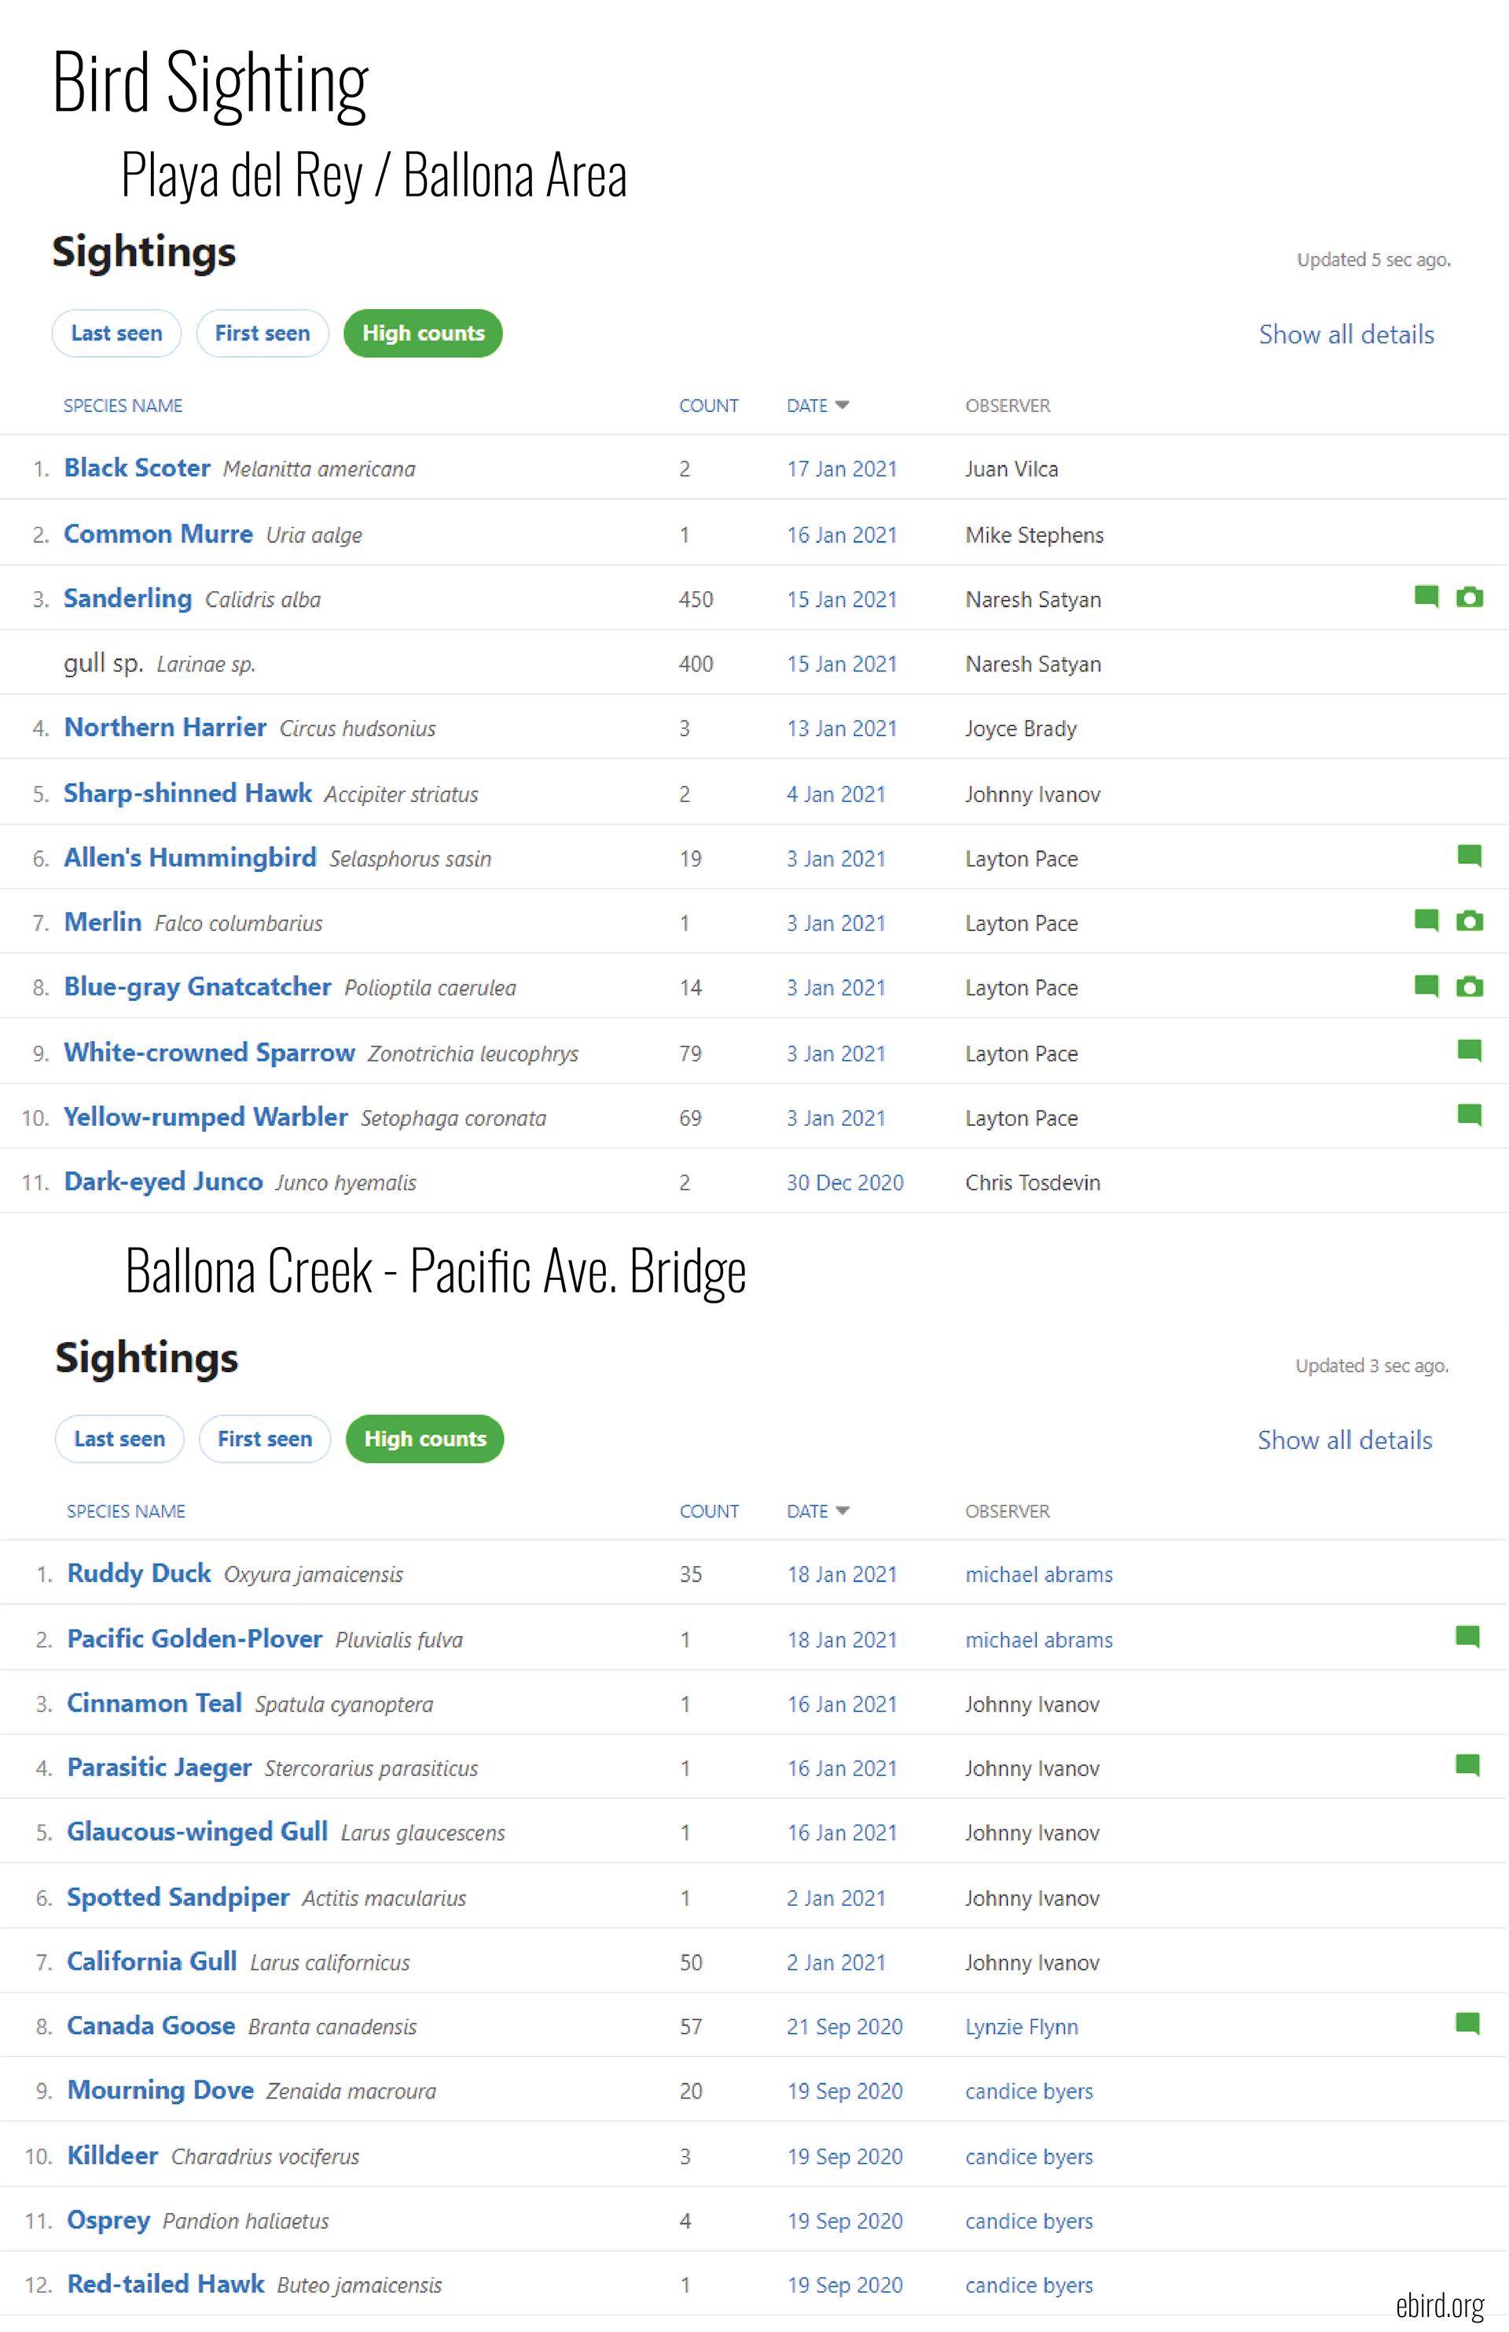Open the Black Scoter species link

(137, 469)
